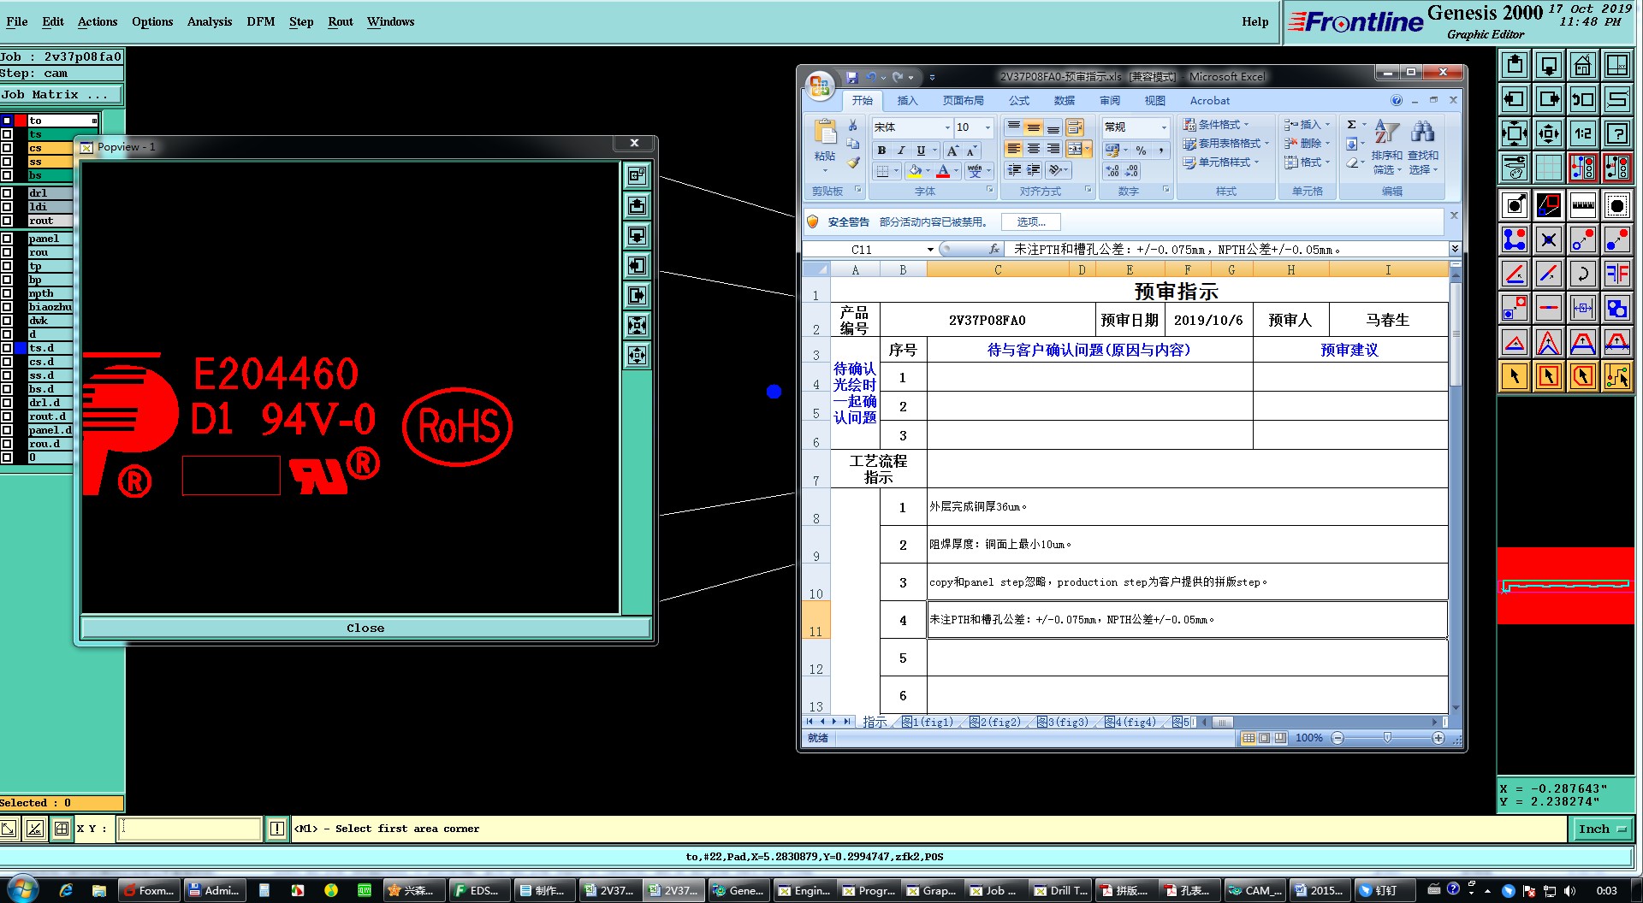This screenshot has height=903, width=1643.
Task: Click the question mark help tool icon
Action: tap(1616, 133)
